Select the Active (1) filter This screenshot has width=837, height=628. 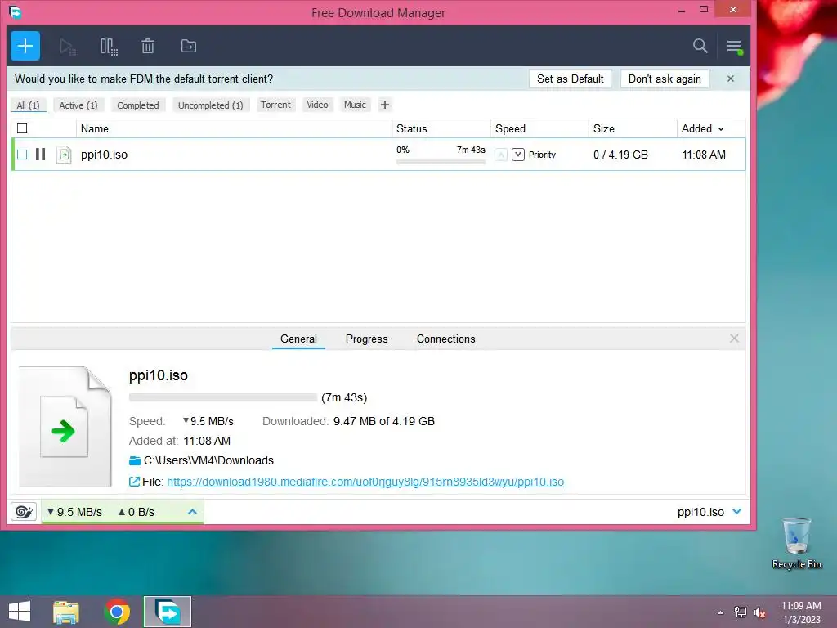[x=78, y=105]
